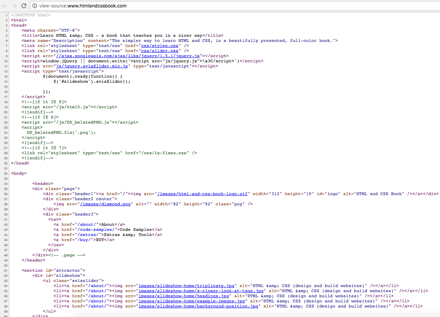The image size is (440, 317).
Task: Click the <title> tag line text
Action: click(122, 35)
